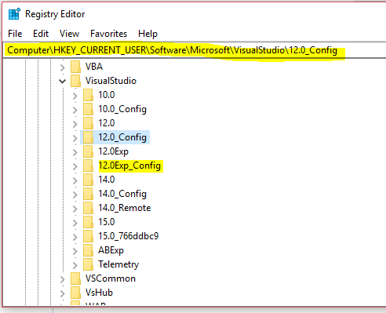Viewport: 386px width, 313px height.
Task: Select the 12.0Exp key label
Action: coord(114,151)
